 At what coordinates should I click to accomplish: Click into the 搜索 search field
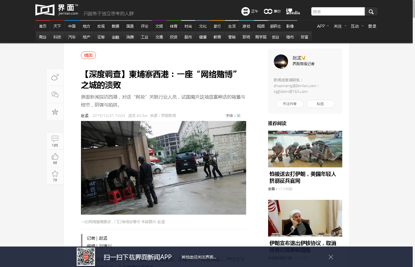point(338,12)
